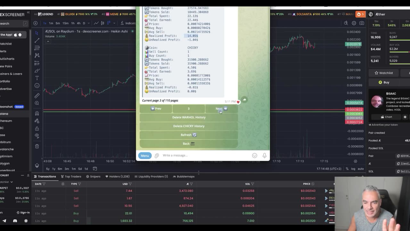Open the go-to-date calendar icon
Screen dimensions: 410x231
point(95,169)
